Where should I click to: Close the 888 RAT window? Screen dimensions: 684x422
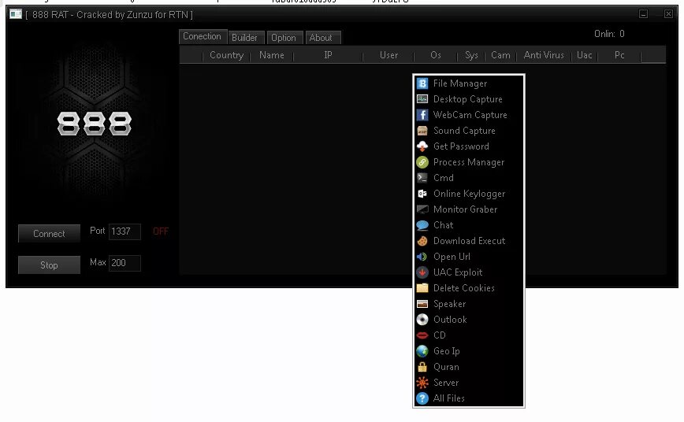point(668,14)
